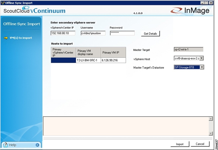Expand the Help panel arrow
This screenshot has height=150, width=218.
click(37, 145)
